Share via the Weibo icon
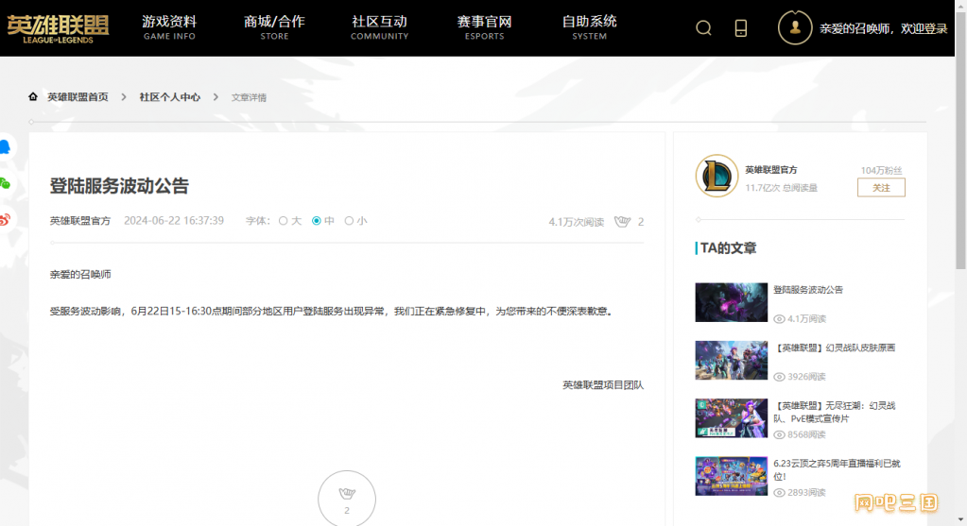This screenshot has height=526, width=967. (5, 219)
